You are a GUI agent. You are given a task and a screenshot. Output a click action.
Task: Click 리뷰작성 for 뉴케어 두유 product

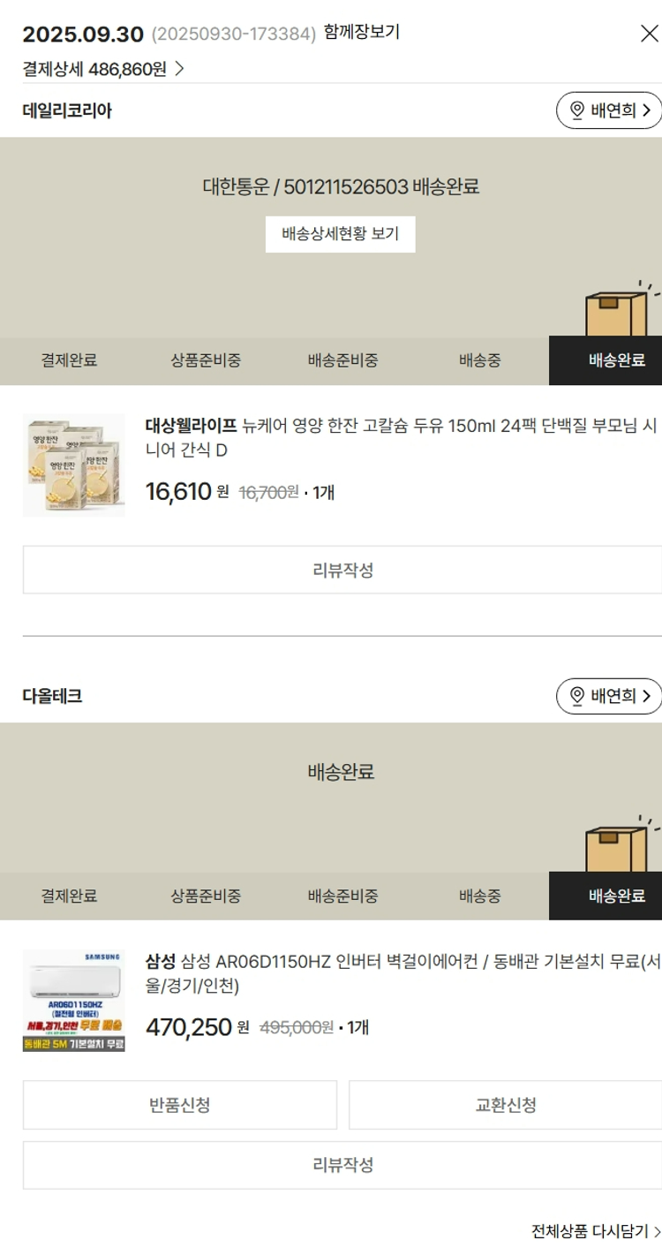pyautogui.click(x=342, y=570)
